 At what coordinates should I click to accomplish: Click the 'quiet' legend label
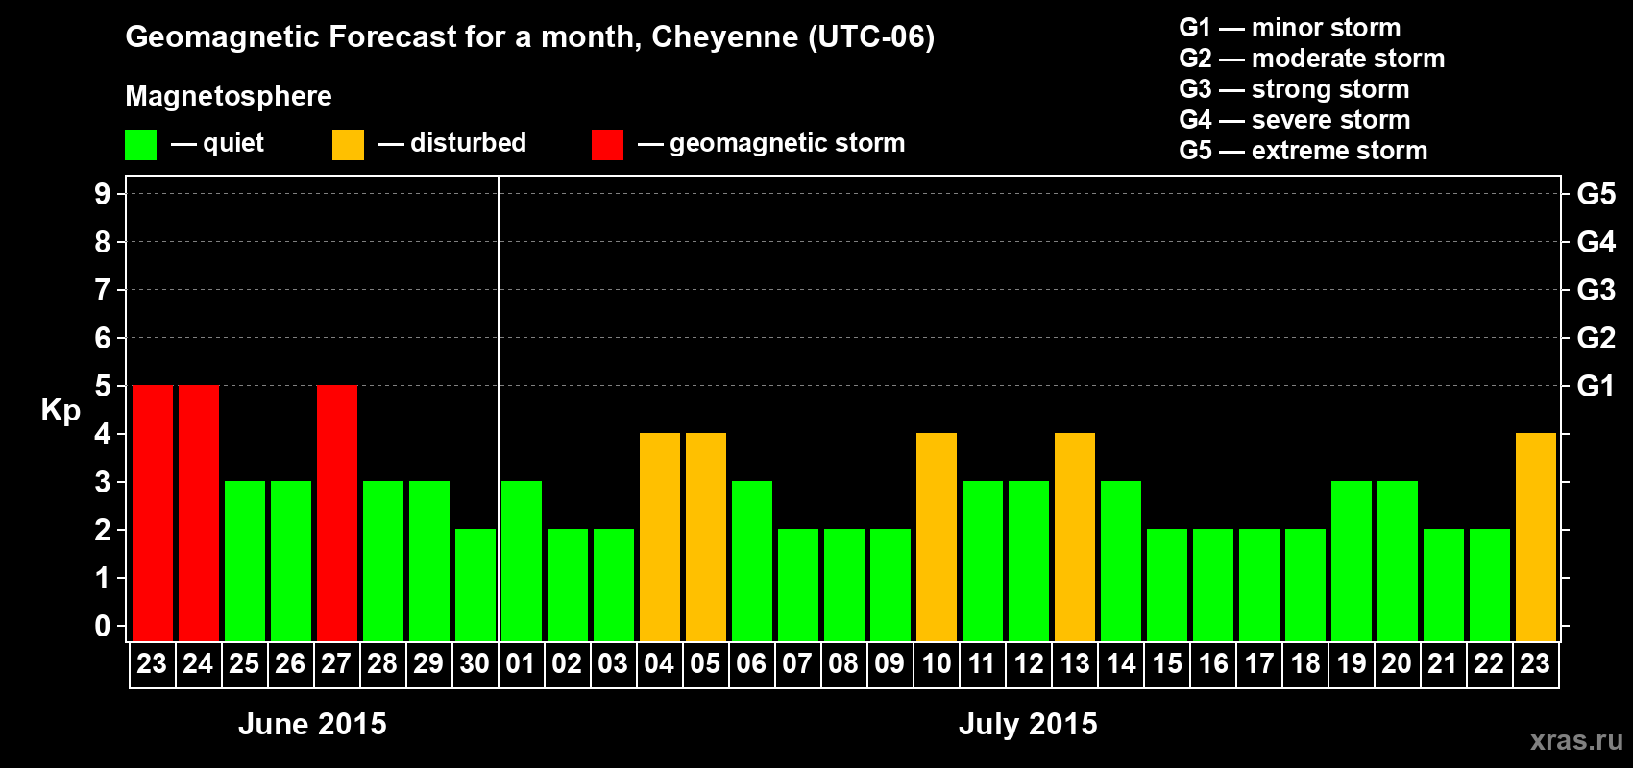(233, 143)
